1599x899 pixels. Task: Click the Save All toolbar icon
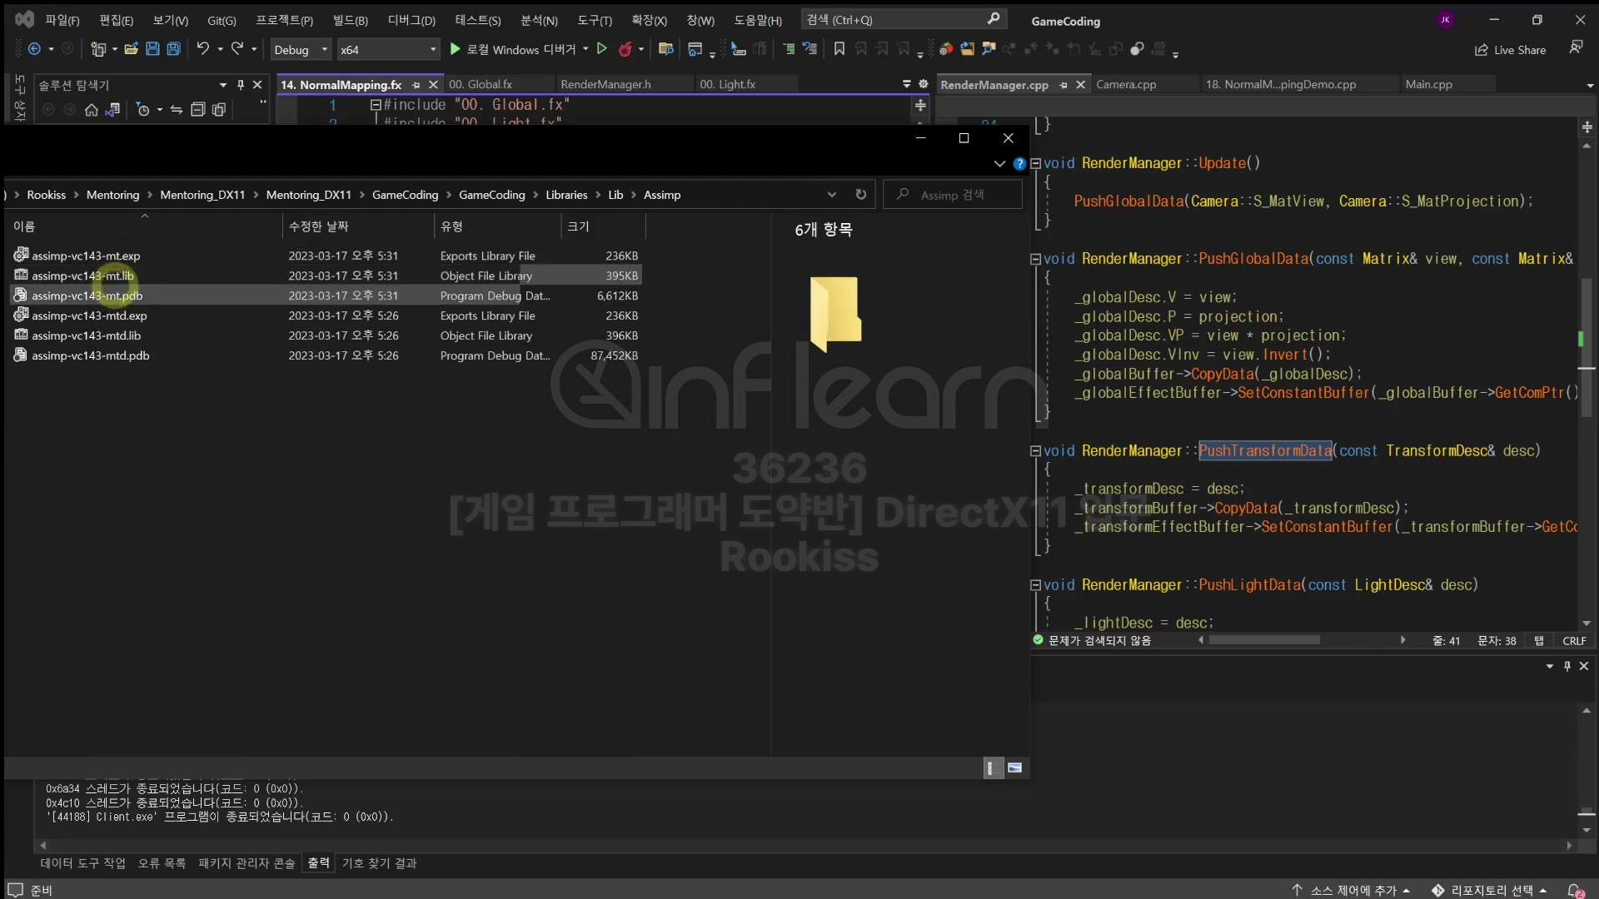174,49
